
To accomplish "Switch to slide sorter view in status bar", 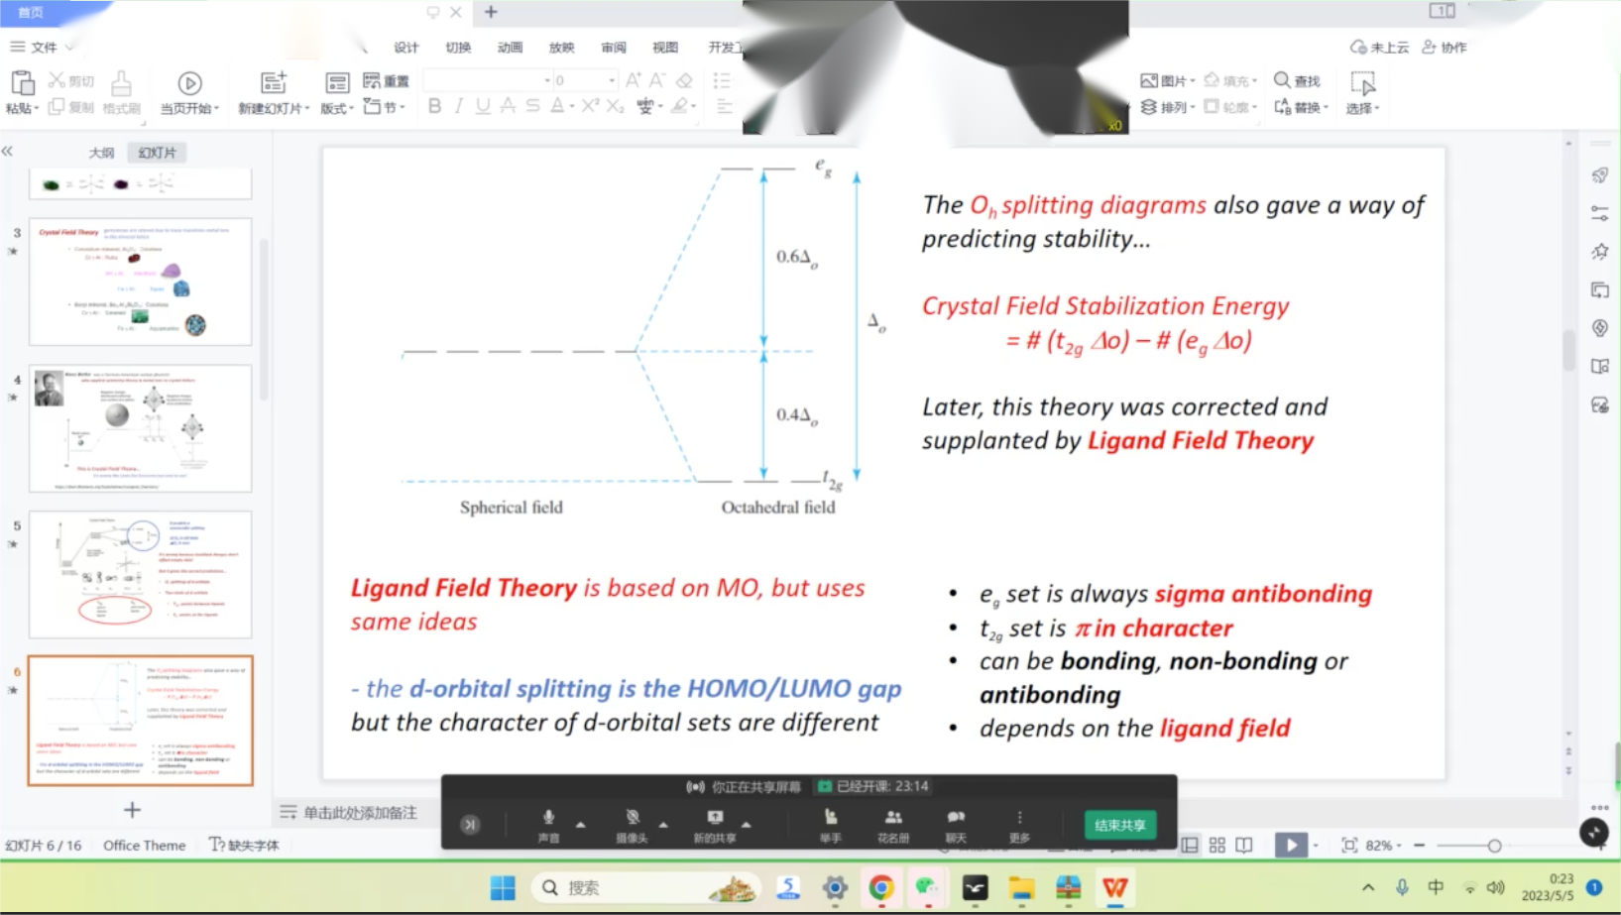I will 1216,846.
